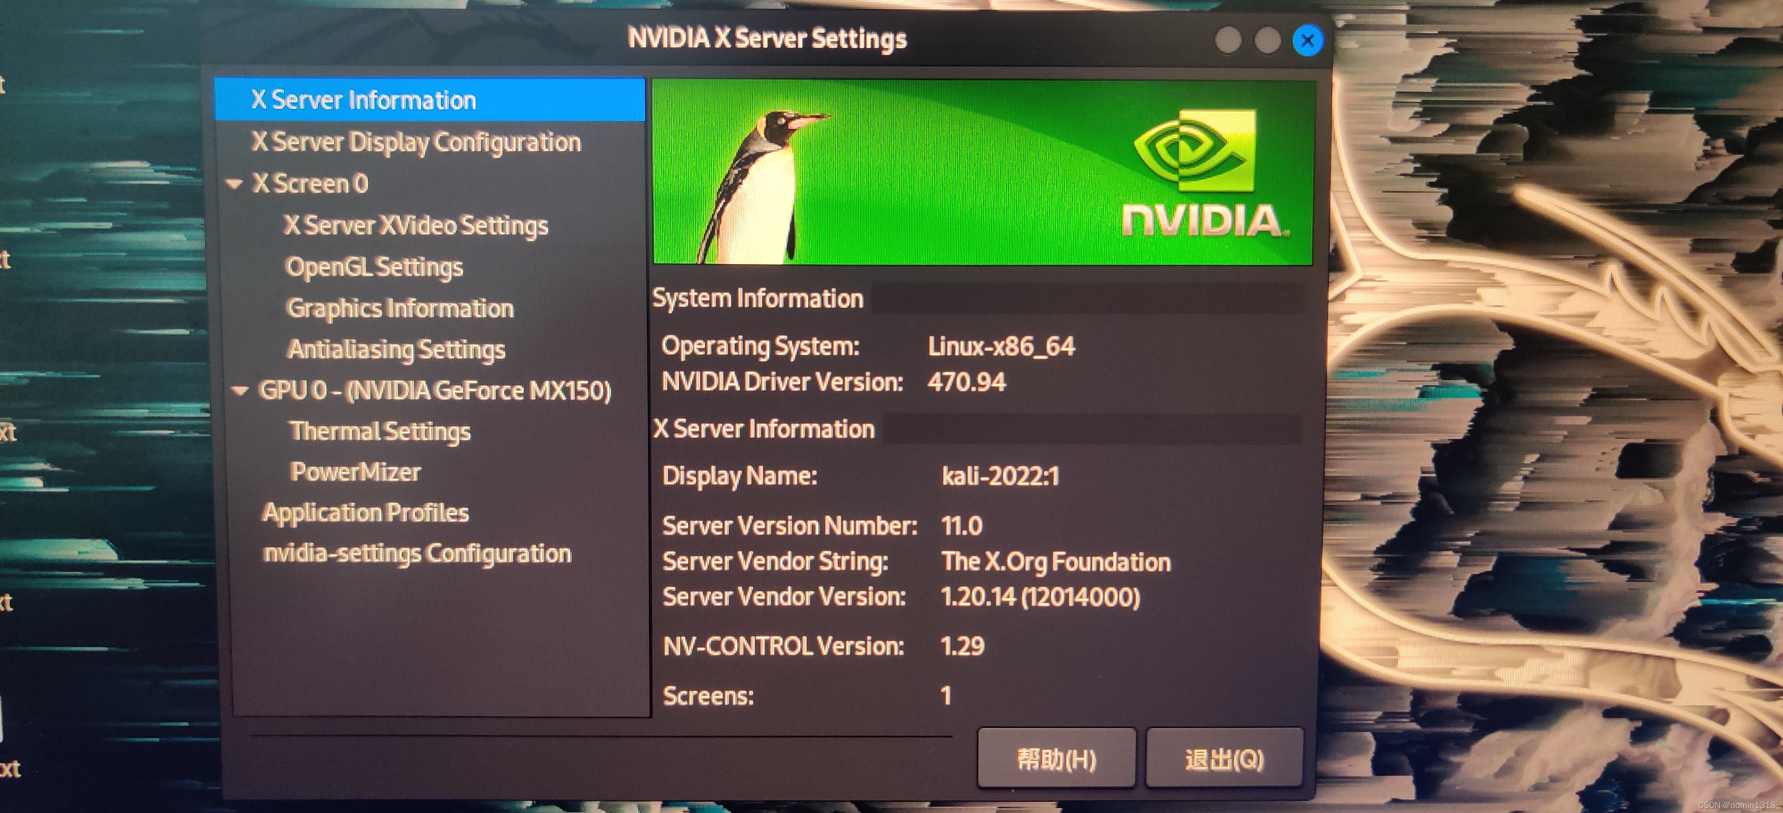The height and width of the screenshot is (813, 1783).
Task: Click the Operating System: label
Action: pos(761,346)
